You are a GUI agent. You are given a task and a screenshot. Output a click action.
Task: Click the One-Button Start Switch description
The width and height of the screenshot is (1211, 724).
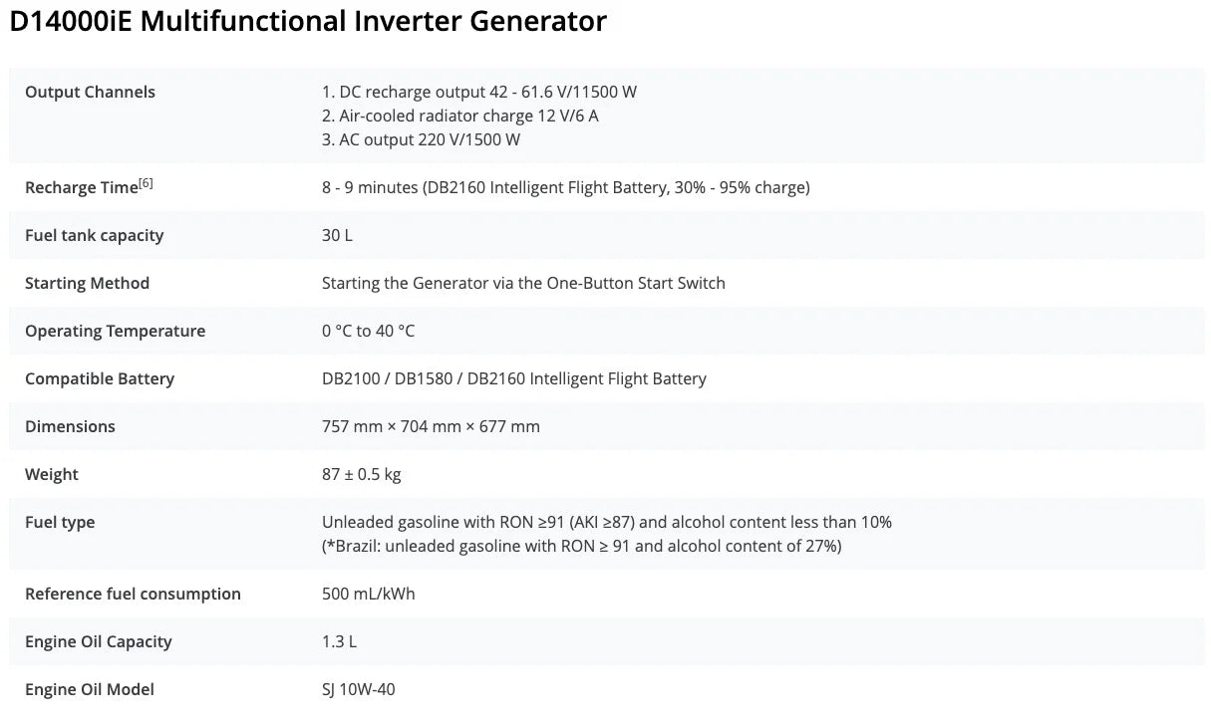tap(523, 283)
